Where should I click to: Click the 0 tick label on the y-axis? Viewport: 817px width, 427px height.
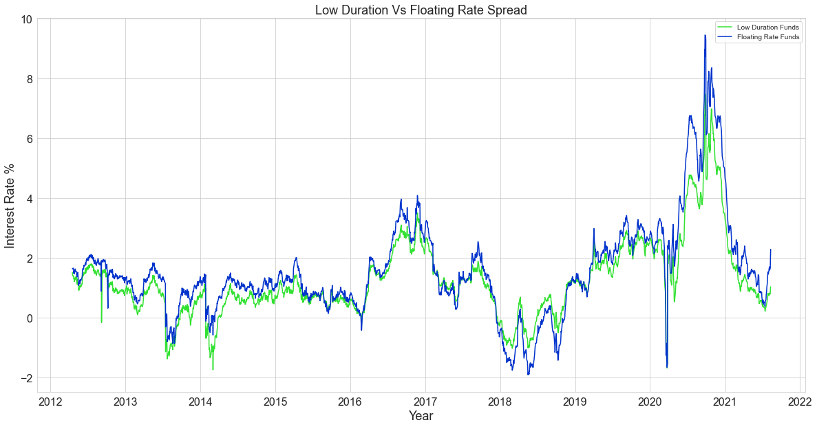pos(28,318)
